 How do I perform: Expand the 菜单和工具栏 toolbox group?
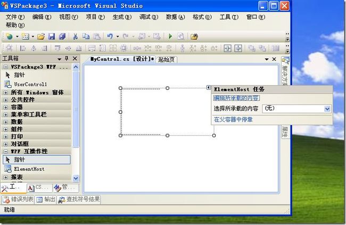click(6, 115)
